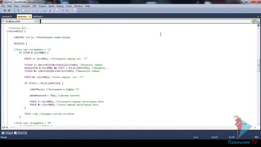Open the document tab list dropdown arrow
Viewport: 261px width, 147px height.
pos(258,16)
